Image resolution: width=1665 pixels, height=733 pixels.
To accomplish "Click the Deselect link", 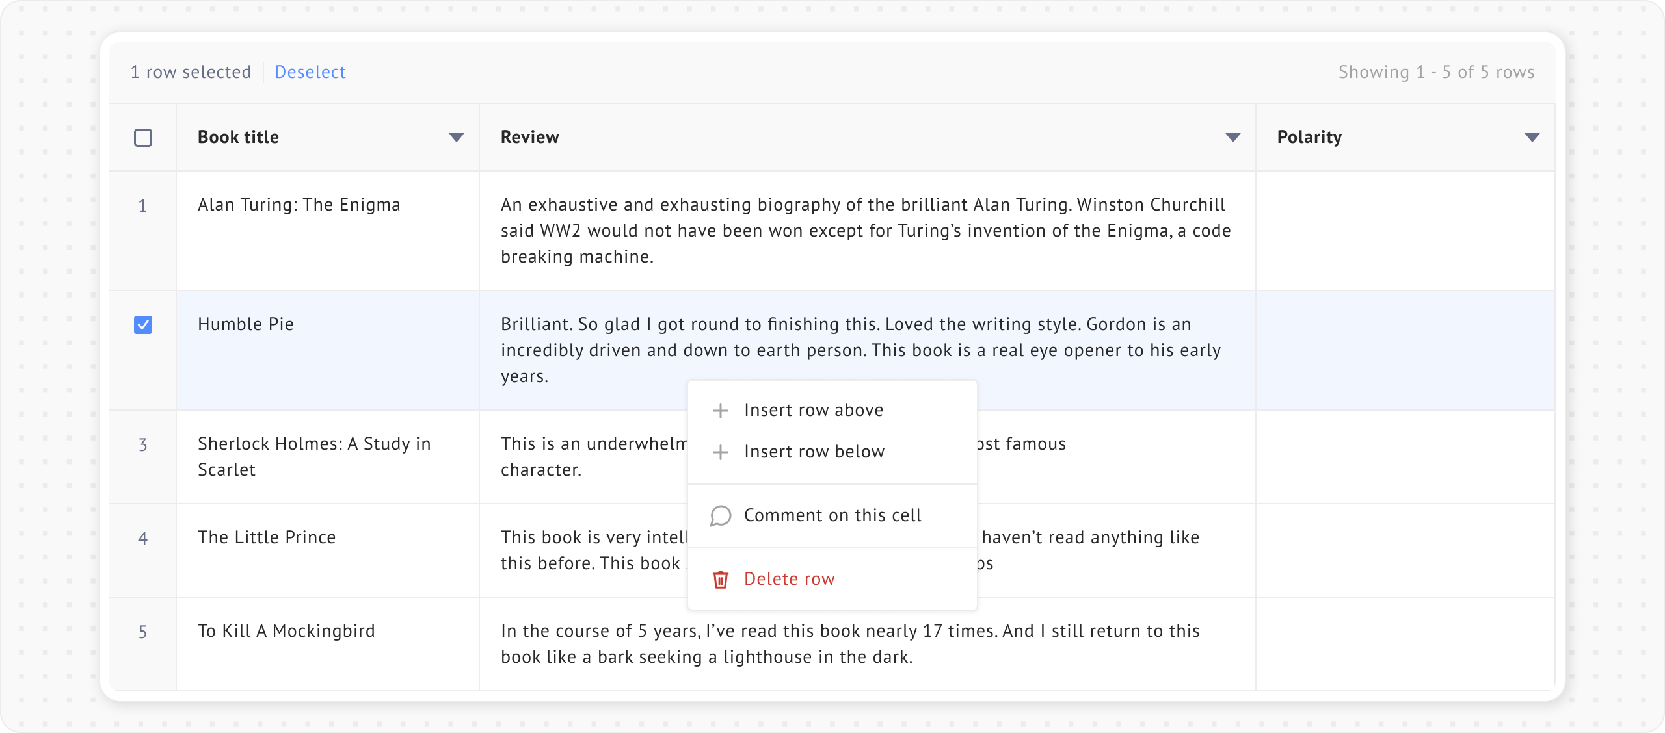I will [310, 72].
